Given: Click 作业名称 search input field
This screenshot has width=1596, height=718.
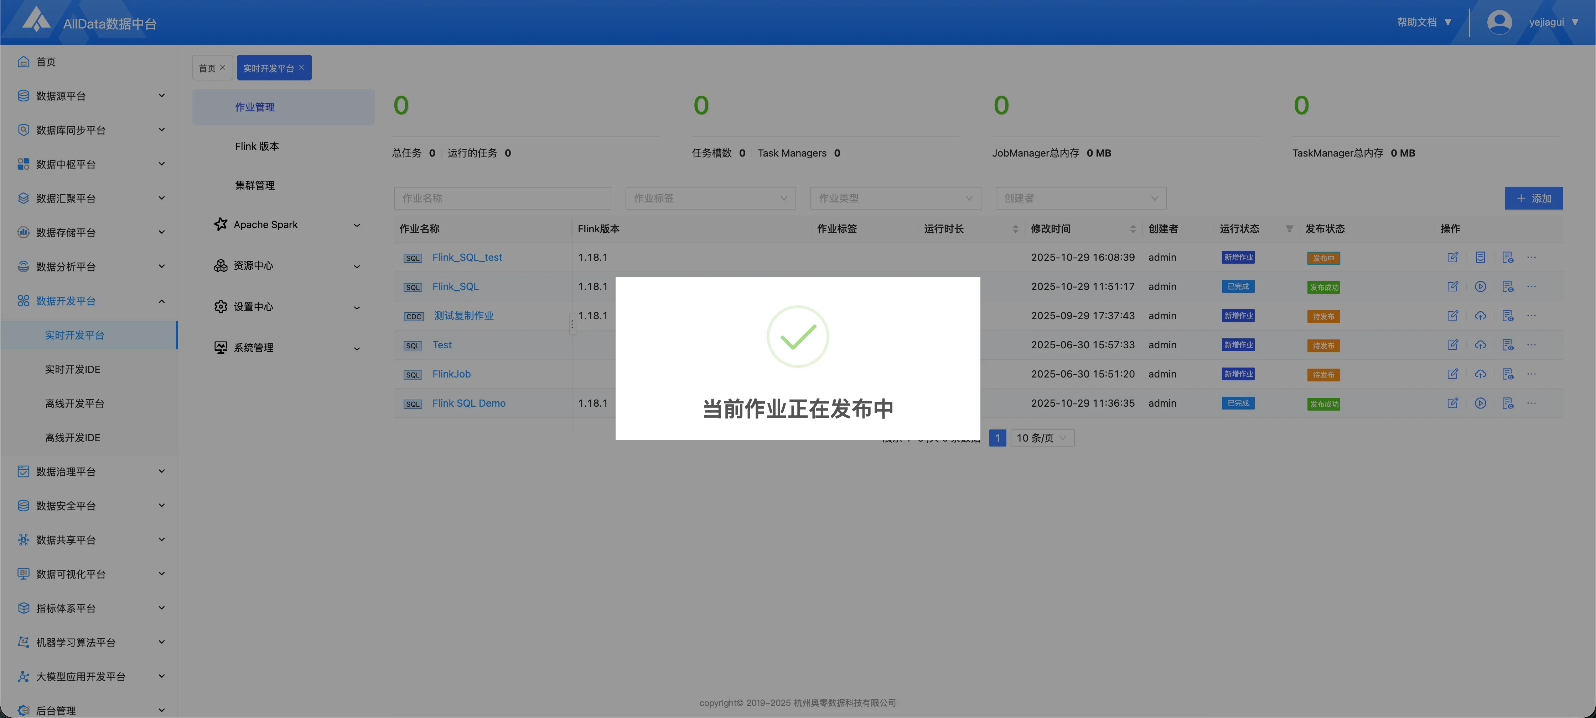Looking at the screenshot, I should [502, 198].
